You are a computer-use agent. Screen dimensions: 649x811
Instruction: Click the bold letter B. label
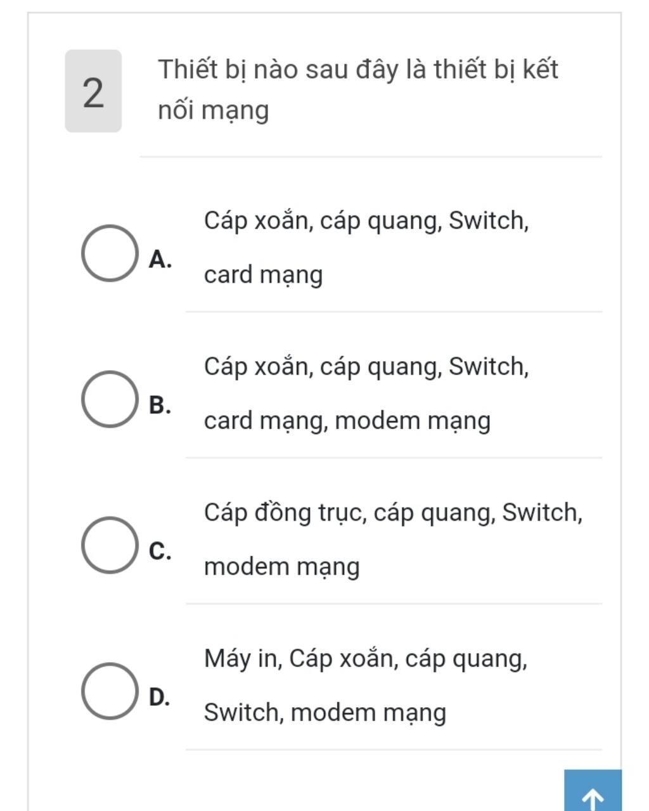coord(160,405)
